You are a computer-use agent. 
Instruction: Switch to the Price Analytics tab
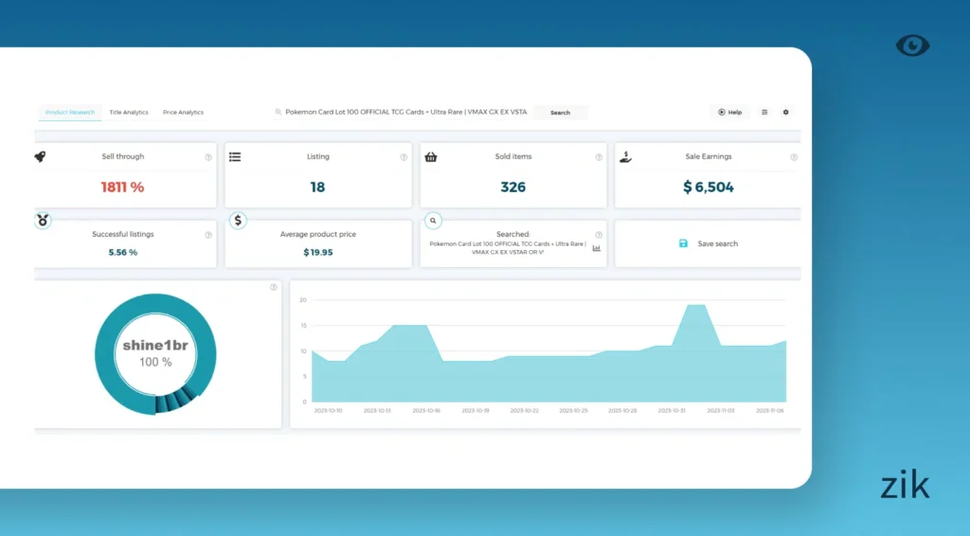pos(183,113)
